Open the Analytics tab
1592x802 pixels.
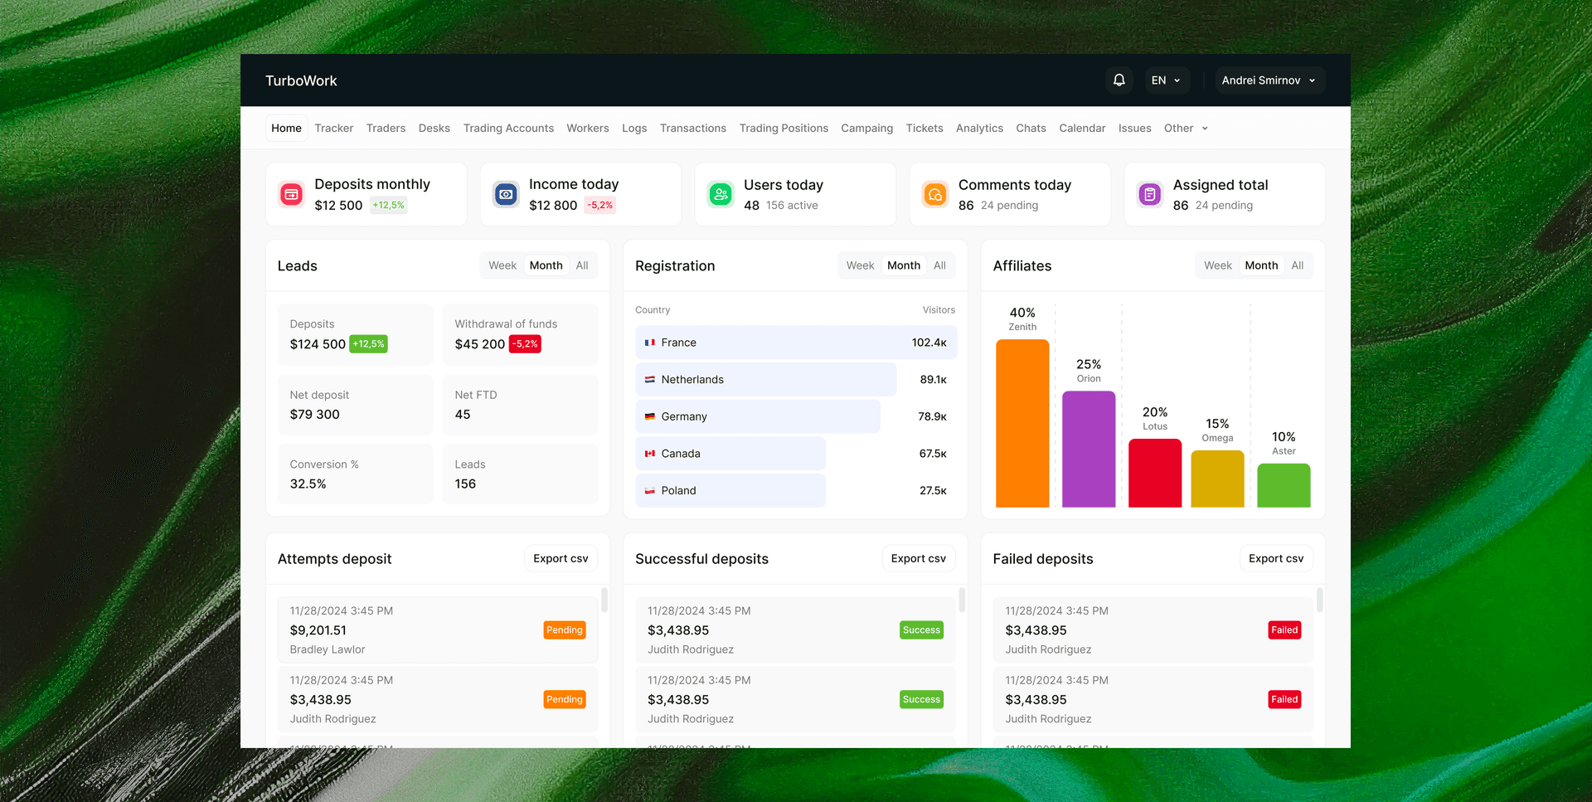coord(979,129)
